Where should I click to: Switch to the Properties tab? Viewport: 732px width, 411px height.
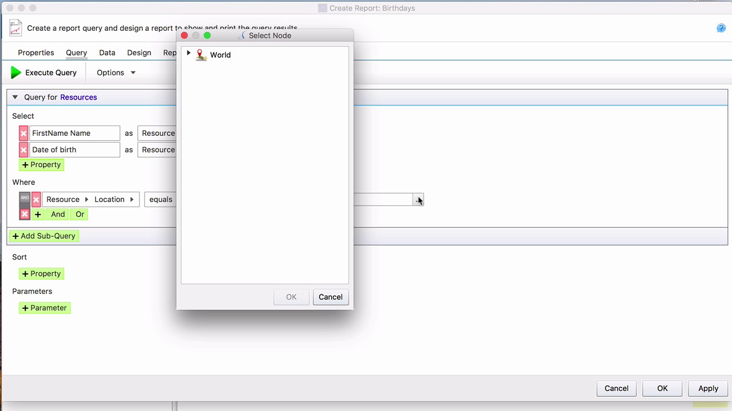(x=36, y=53)
